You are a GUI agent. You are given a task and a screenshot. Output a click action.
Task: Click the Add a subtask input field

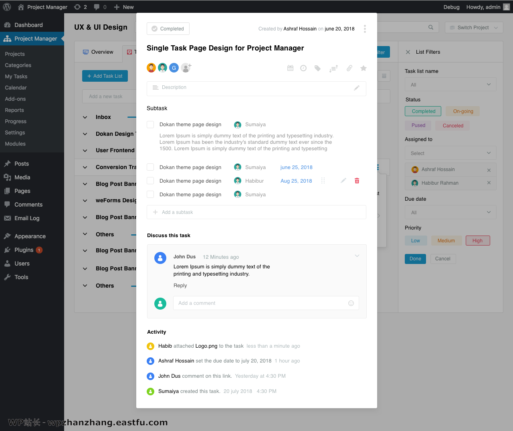(256, 212)
